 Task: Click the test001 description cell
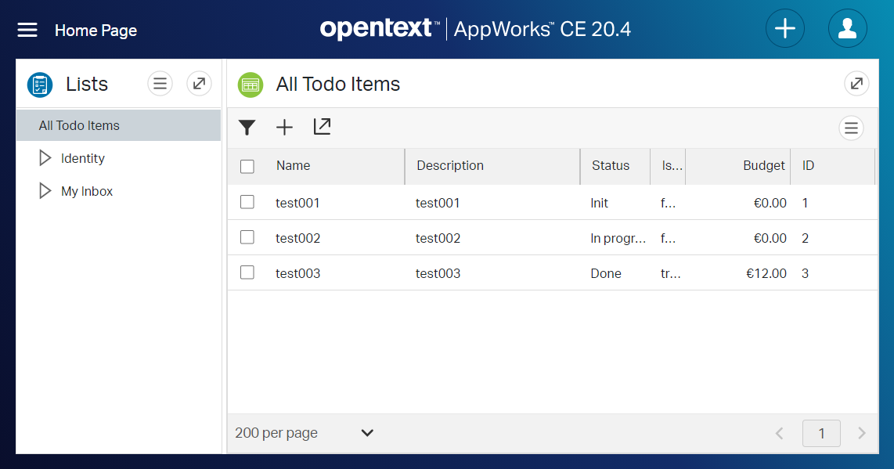point(438,203)
